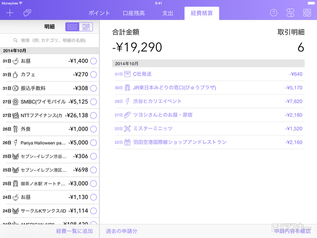The width and height of the screenshot is (317, 238).
Task: Click the 検索 search field
Action: coord(50,40)
